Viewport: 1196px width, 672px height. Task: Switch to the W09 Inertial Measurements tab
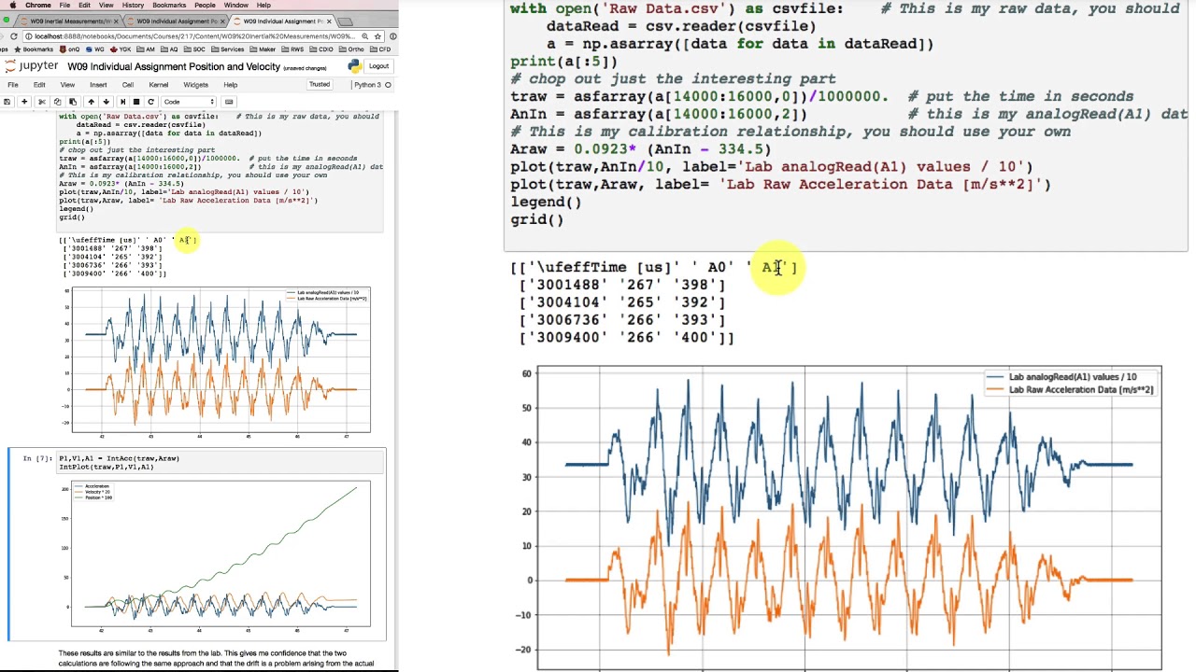pos(70,21)
